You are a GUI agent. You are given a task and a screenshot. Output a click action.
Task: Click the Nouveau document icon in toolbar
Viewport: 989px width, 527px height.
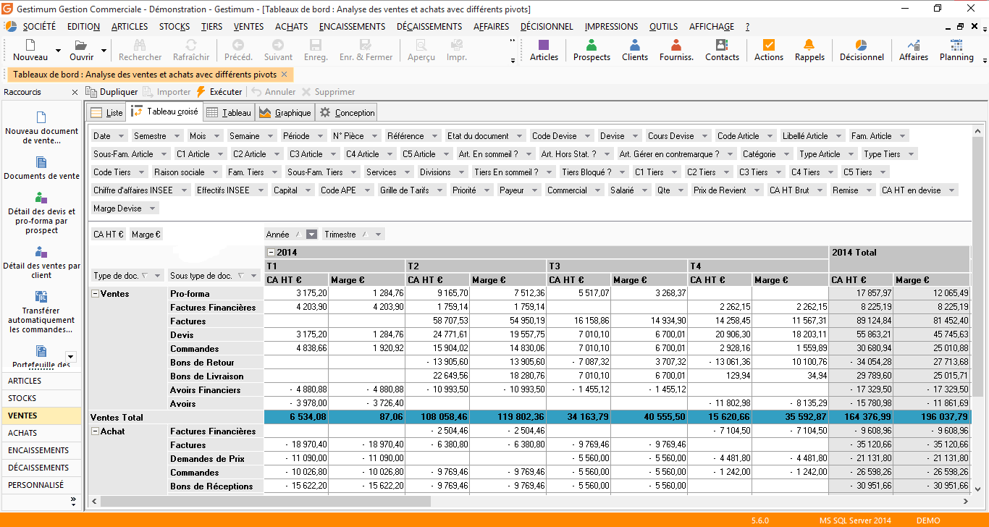pyautogui.click(x=30, y=45)
